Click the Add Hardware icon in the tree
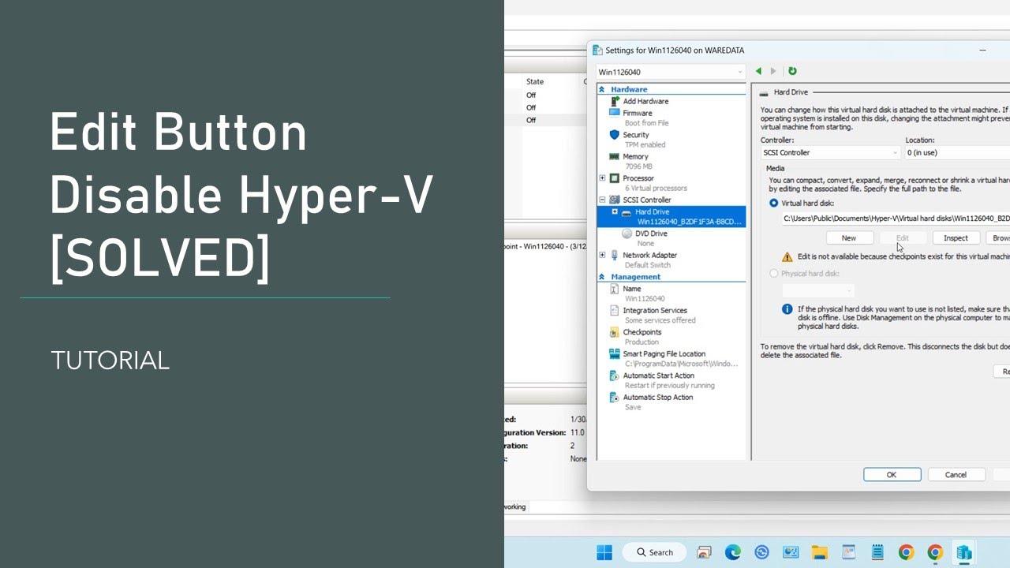 point(615,101)
